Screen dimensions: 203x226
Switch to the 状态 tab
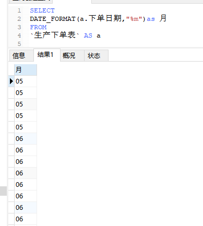tap(96, 56)
